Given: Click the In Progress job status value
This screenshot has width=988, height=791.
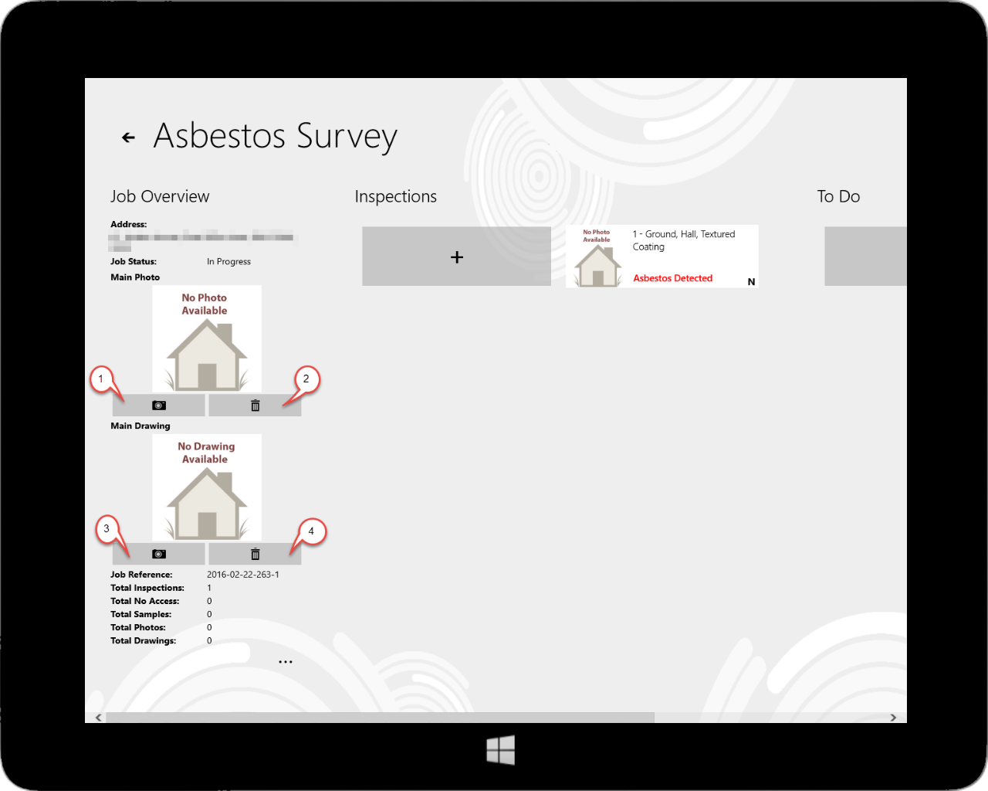Looking at the screenshot, I should click(228, 262).
